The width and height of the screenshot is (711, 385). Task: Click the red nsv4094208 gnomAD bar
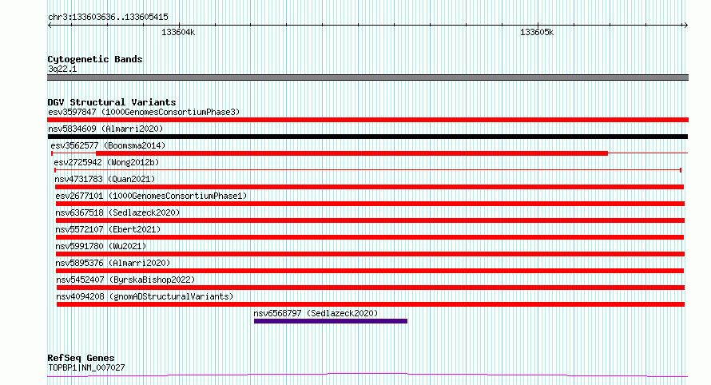(x=371, y=304)
